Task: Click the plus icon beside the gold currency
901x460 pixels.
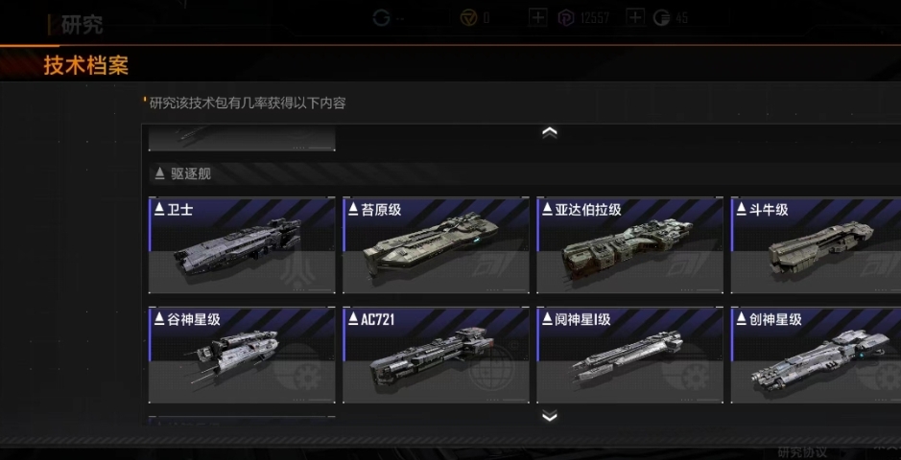Action: tap(537, 18)
